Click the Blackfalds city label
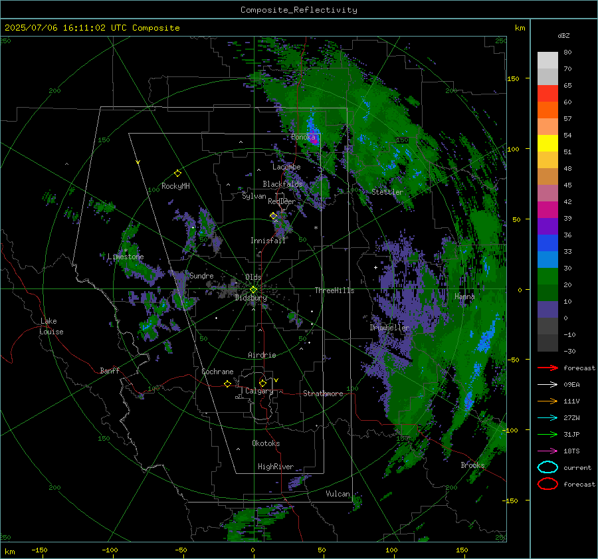The image size is (598, 559). 282,184
